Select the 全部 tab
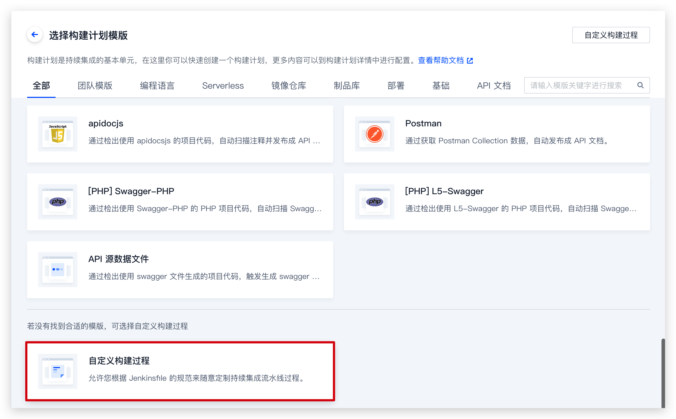Screen dimensions: 676x419 click(x=41, y=86)
